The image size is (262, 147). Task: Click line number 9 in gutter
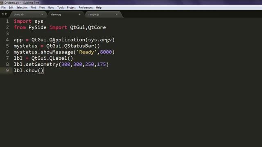(7, 70)
